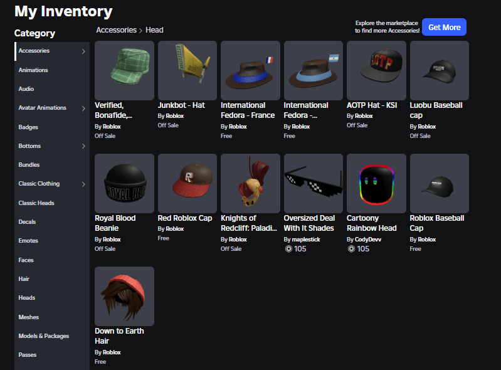Click Off Sale label under AOTP Hat - KSI
Image resolution: width=501 pixels, height=370 pixels.
click(357, 125)
